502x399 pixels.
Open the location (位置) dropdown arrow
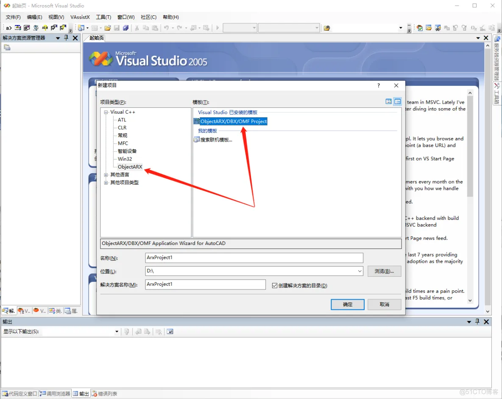[x=360, y=271]
